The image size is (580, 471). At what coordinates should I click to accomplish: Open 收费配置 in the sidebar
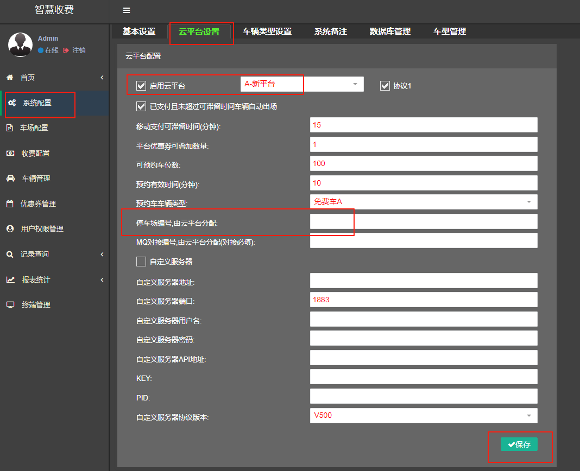point(35,153)
